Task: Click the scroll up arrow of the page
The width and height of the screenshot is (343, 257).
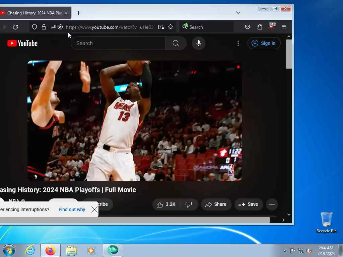Action: tap(289, 36)
